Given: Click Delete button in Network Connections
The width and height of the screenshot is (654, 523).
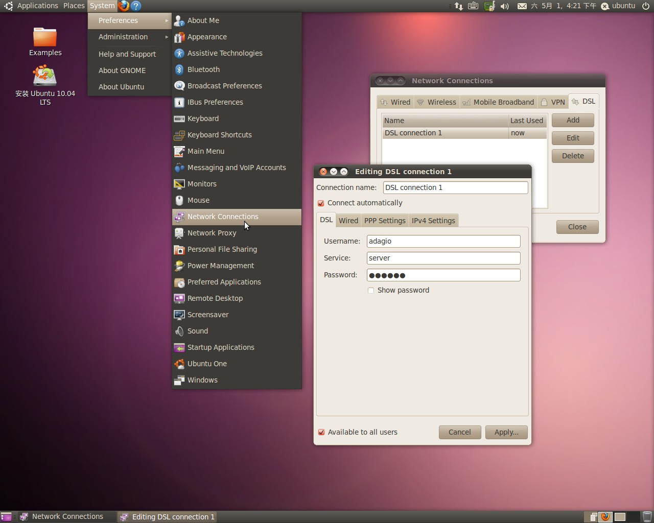Looking at the screenshot, I should pos(573,156).
